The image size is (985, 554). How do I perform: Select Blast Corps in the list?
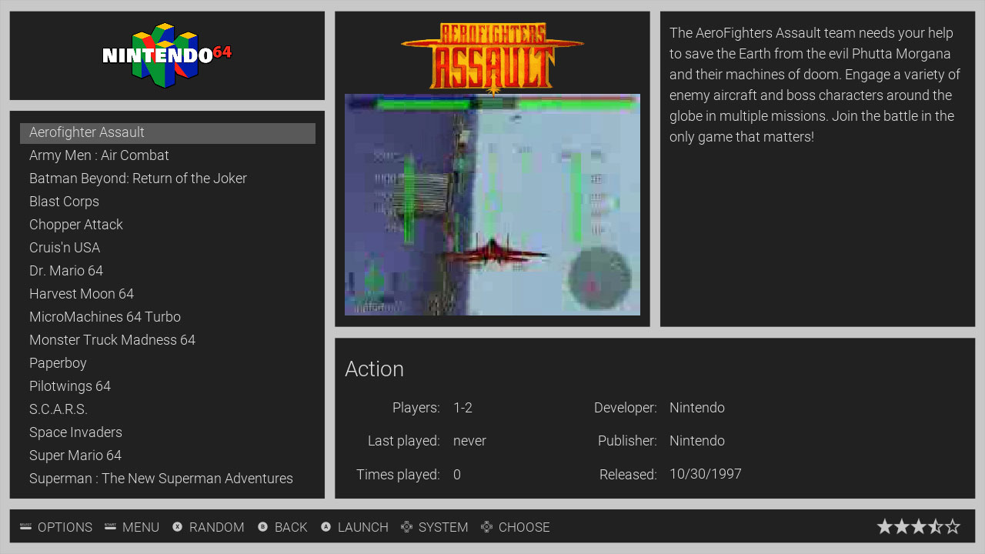pos(168,202)
